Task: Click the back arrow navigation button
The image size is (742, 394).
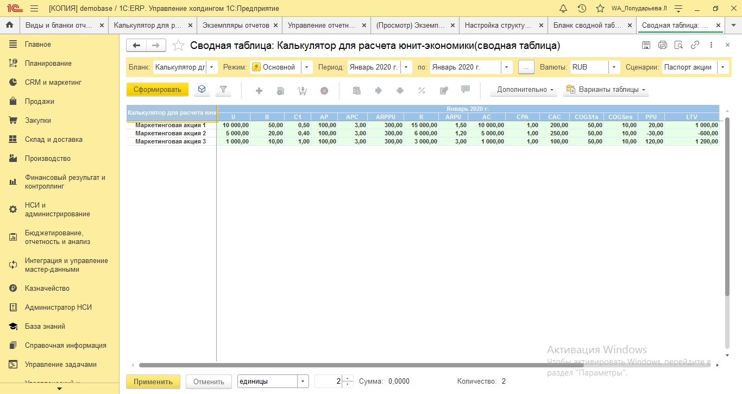Action: pos(136,46)
